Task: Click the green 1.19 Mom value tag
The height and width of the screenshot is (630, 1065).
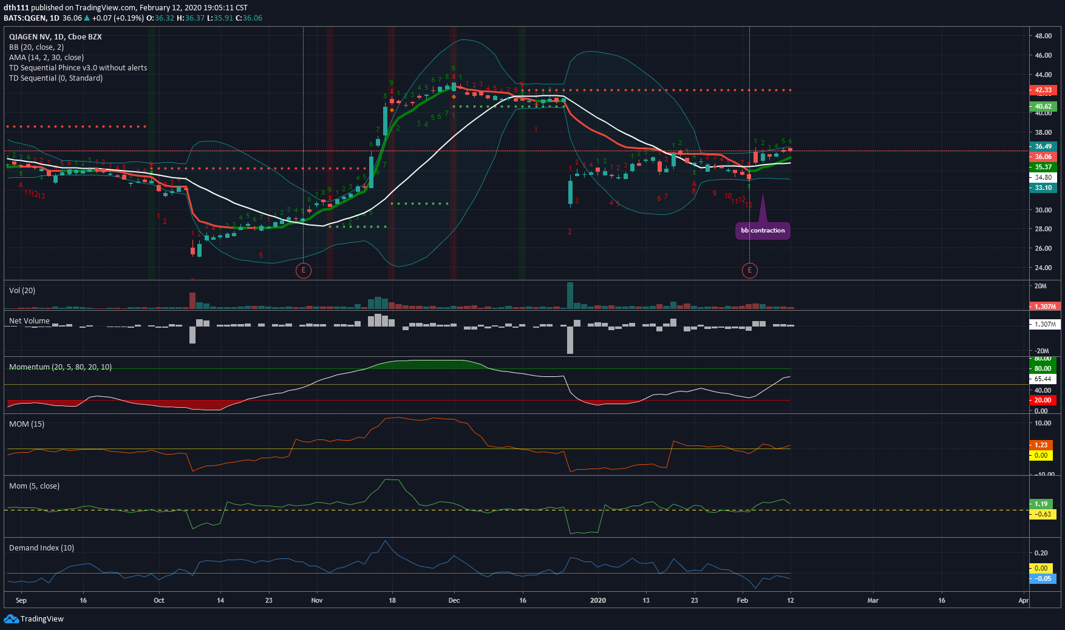Action: click(x=1041, y=504)
